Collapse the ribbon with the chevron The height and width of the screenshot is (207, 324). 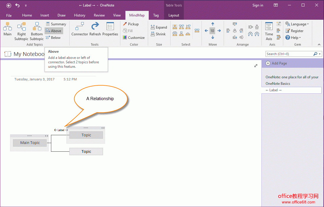point(319,44)
